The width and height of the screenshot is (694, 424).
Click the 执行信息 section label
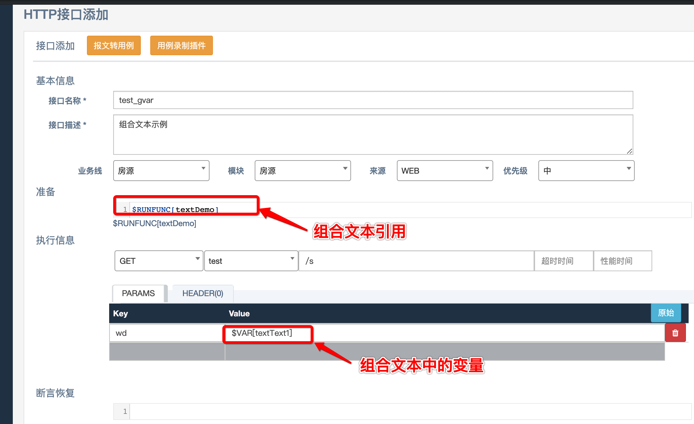pyautogui.click(x=55, y=240)
